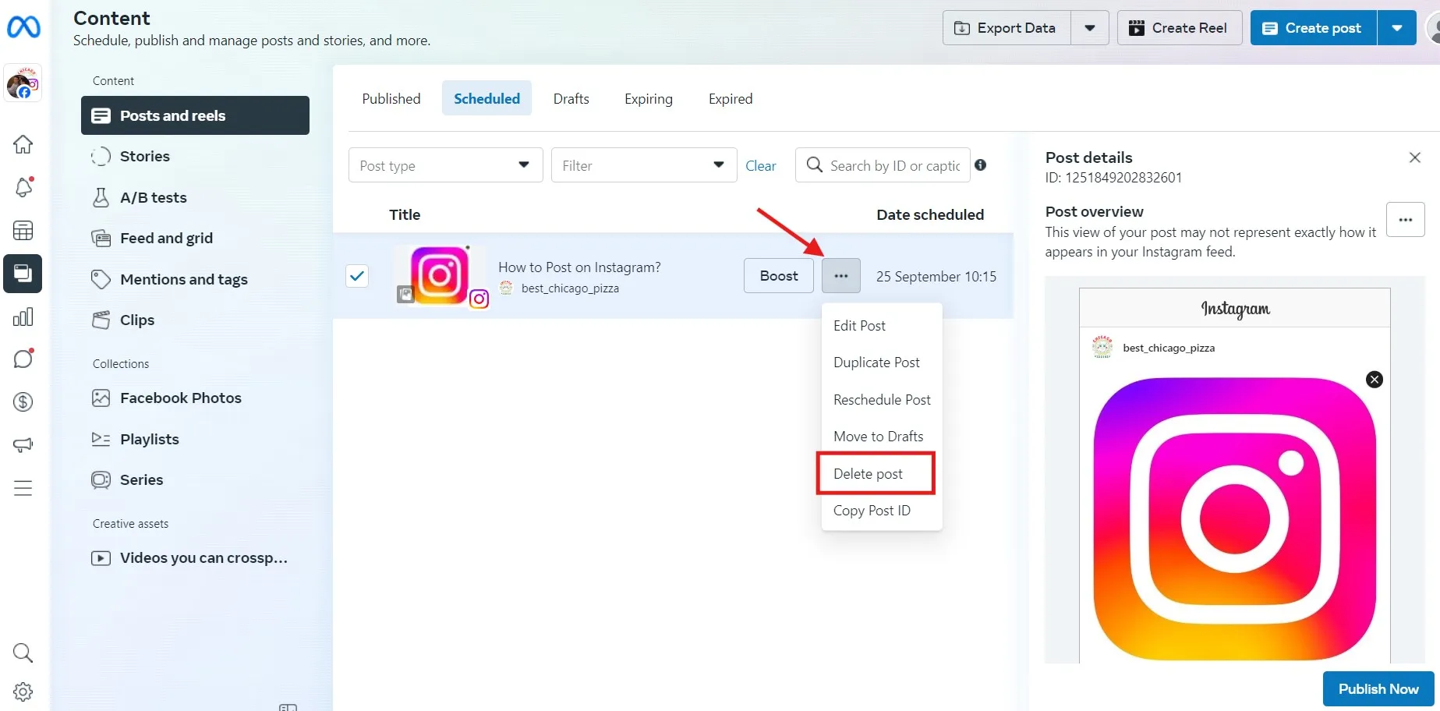Open Stories in content sidebar
Screen dimensions: 1440x711
click(195, 156)
